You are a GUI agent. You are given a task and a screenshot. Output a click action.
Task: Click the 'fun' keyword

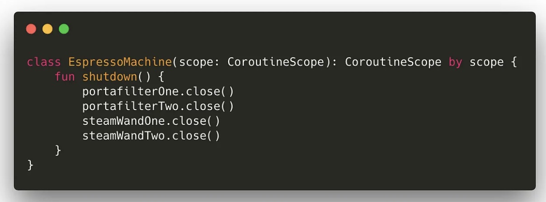[65, 77]
